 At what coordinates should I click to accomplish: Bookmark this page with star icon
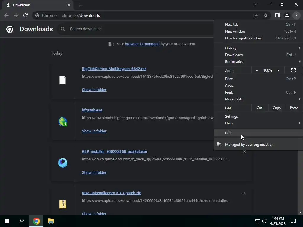coord(266,15)
